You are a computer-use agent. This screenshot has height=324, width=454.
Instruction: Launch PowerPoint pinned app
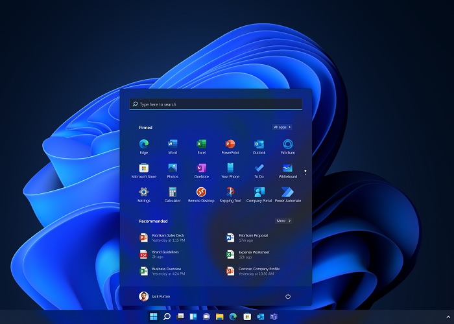(230, 147)
